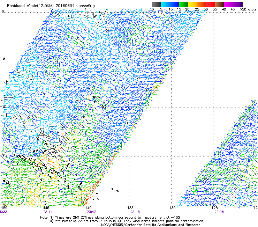Click the yellow 20-25 knots legend swatch
The image size is (258, 227).
(x=192, y=4)
